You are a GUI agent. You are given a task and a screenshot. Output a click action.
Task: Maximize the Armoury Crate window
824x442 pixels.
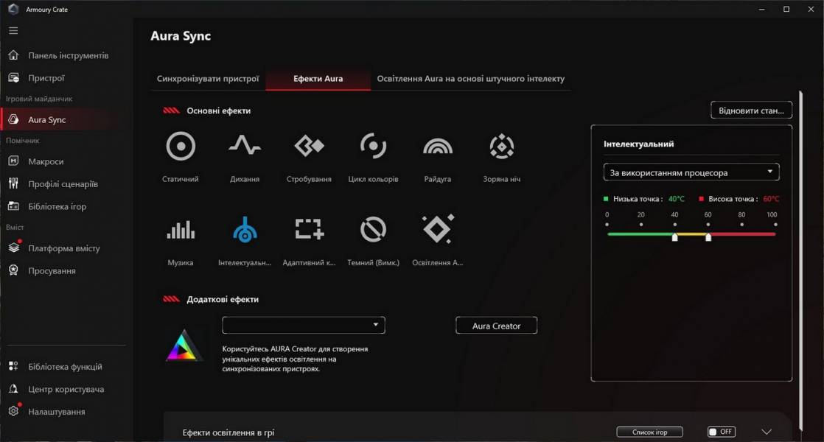[786, 9]
